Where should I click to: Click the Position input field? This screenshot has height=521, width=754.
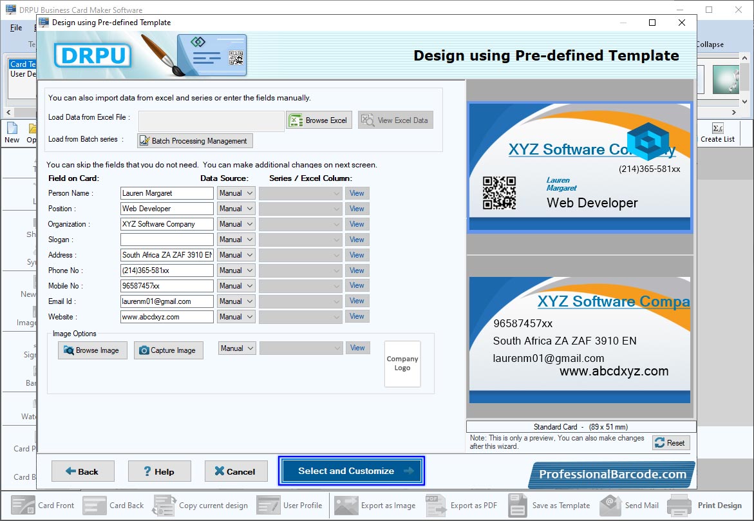click(167, 208)
